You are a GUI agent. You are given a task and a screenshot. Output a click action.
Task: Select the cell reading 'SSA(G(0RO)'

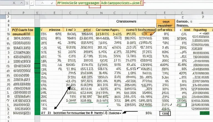(22, 48)
